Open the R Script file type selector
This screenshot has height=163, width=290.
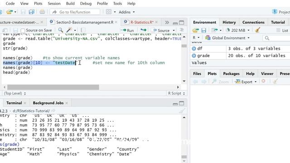176,93
